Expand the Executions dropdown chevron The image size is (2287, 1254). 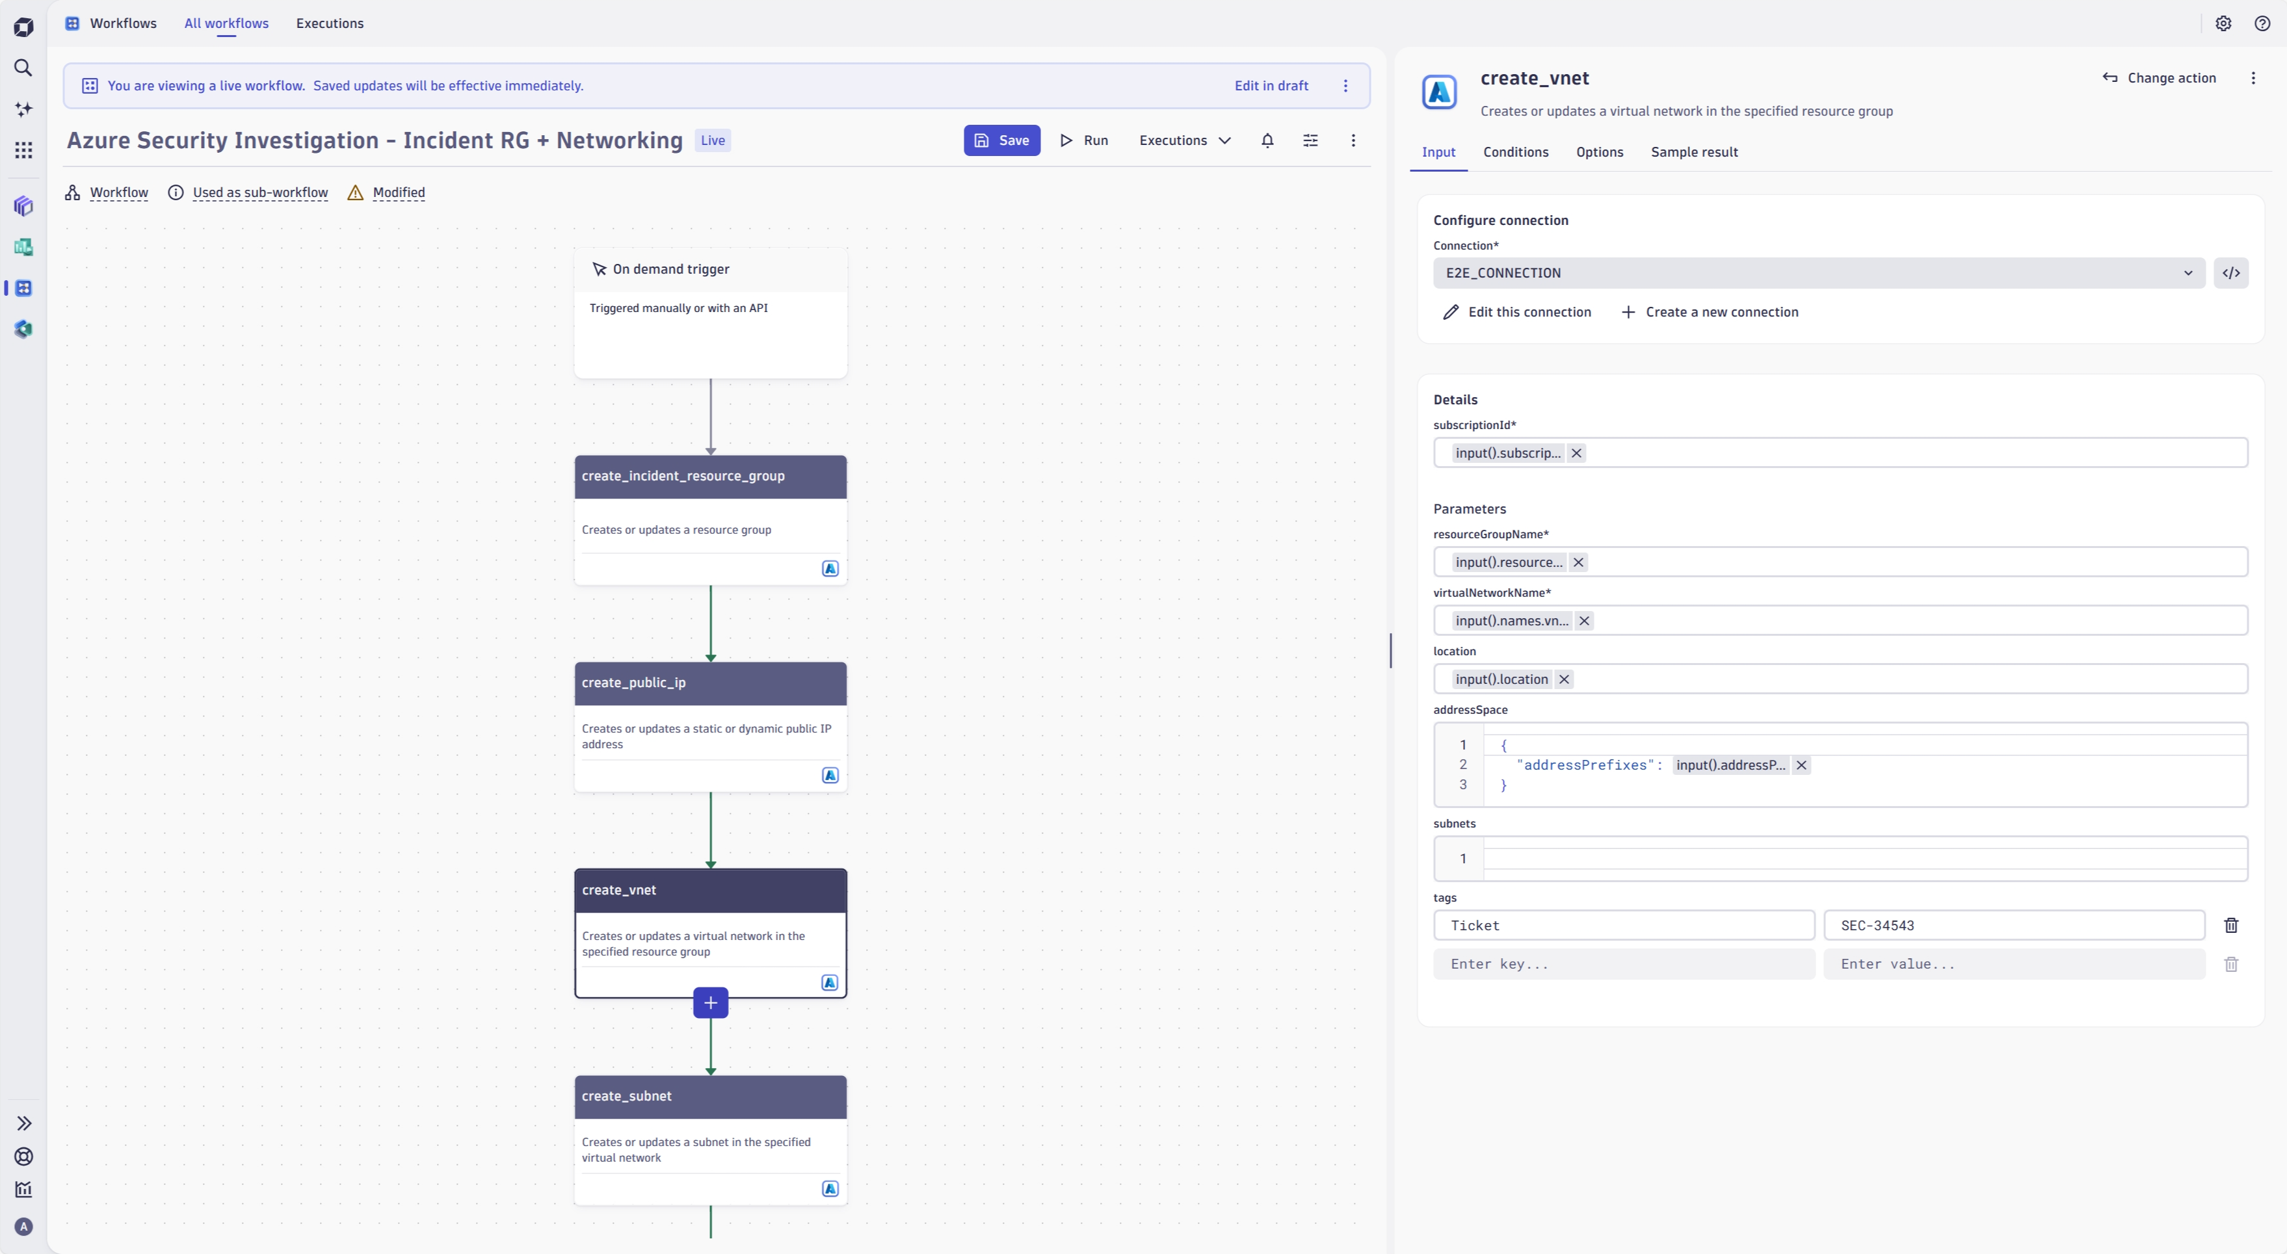[1226, 140]
